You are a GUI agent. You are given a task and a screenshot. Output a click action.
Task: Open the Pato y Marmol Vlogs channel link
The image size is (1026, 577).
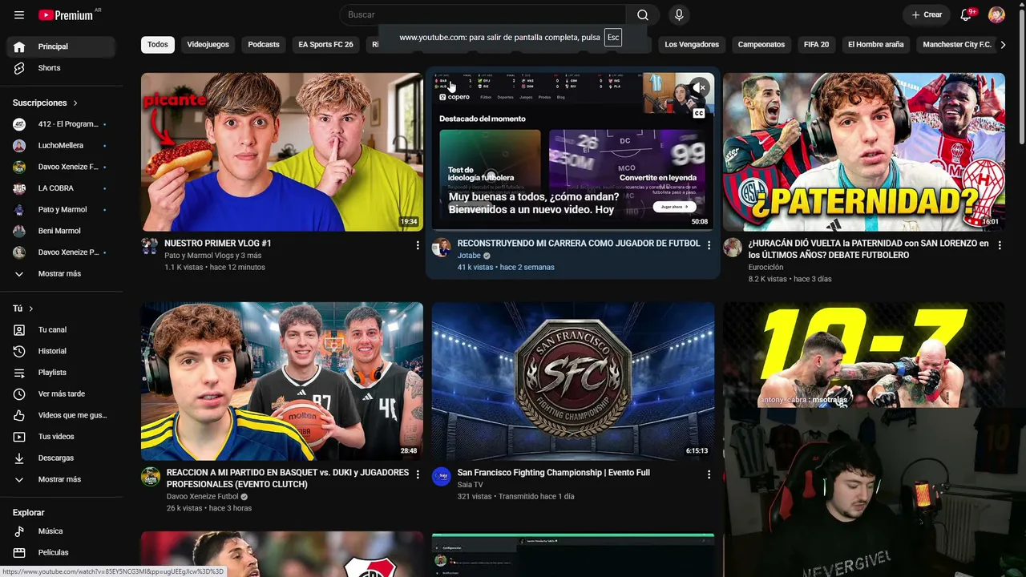pos(213,256)
